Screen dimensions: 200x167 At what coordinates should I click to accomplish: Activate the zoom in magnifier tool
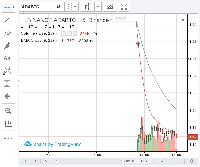coord(8,111)
